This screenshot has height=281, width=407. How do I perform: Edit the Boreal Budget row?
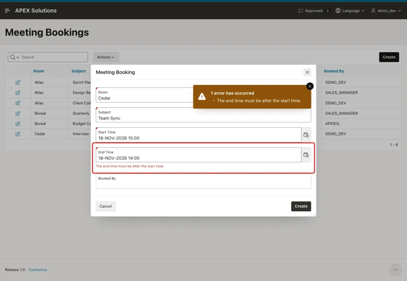(17, 124)
